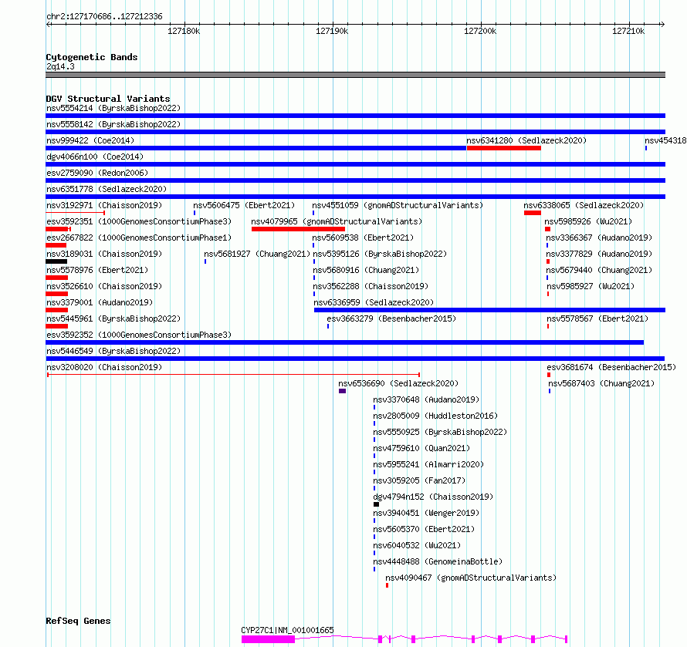The image size is (687, 647).
Task: Click nsv3370648 (Audano2019) label
Action: 426,399
